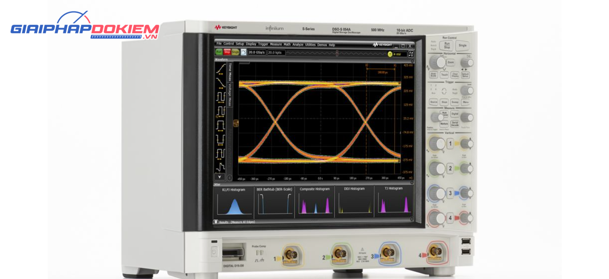The height and width of the screenshot is (279, 609).
Task: Open the File menu
Action: [219, 44]
